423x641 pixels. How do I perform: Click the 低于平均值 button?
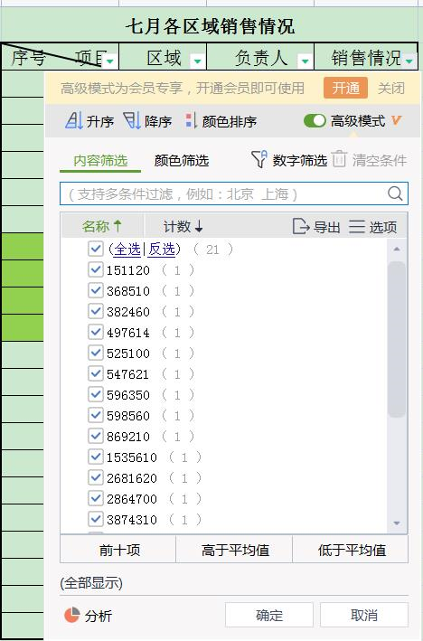click(351, 550)
